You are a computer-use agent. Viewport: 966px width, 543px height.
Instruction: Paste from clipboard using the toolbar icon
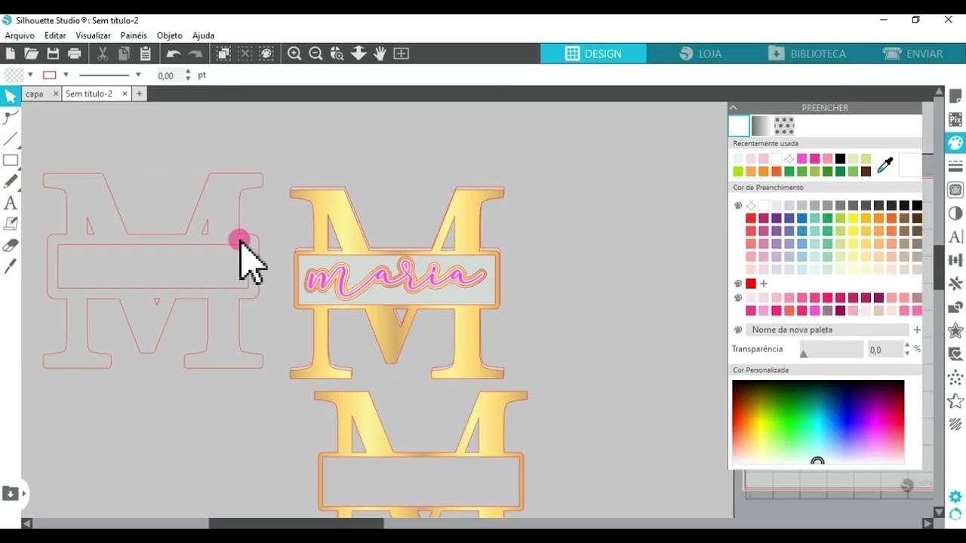click(x=146, y=54)
